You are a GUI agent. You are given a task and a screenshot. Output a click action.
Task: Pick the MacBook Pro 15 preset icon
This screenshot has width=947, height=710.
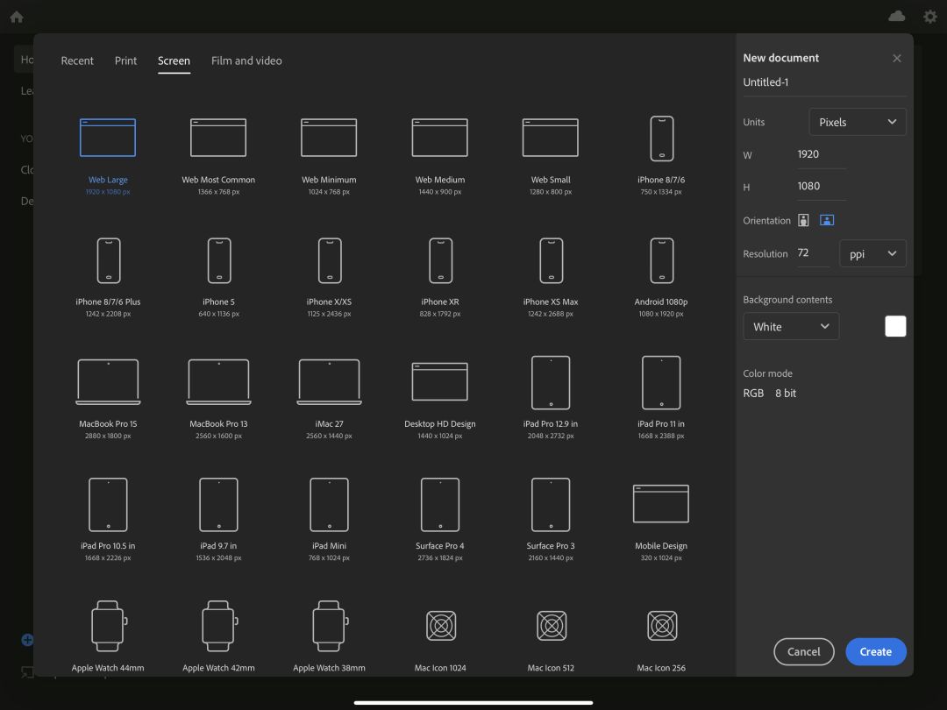[x=108, y=381]
